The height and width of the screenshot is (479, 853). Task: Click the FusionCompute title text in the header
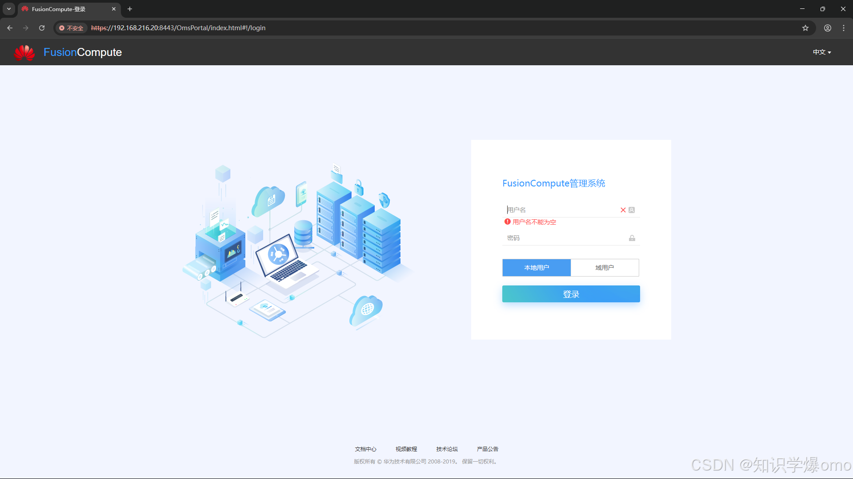coord(83,52)
